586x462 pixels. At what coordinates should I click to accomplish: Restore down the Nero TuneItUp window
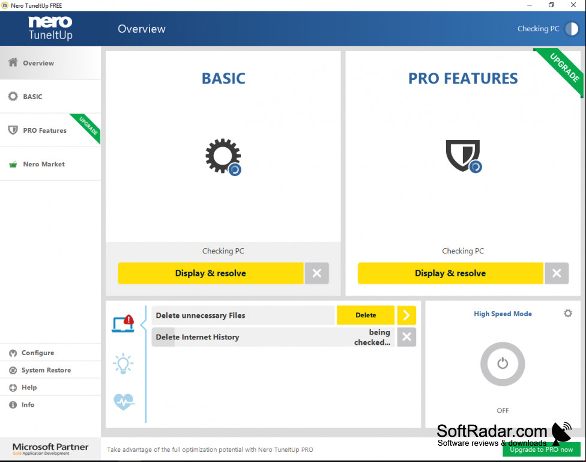[x=551, y=5]
